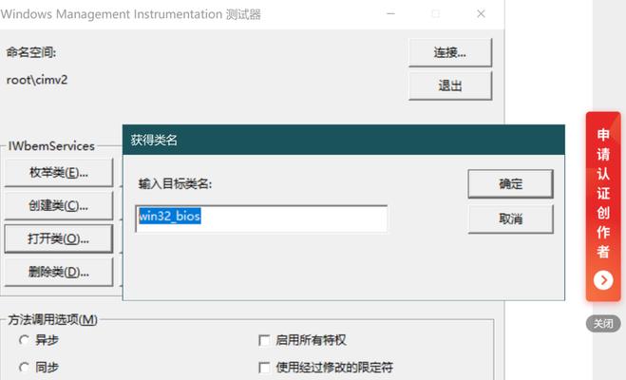The image size is (626, 380).
Task: Click the IWbemServices group label
Action: point(51,146)
